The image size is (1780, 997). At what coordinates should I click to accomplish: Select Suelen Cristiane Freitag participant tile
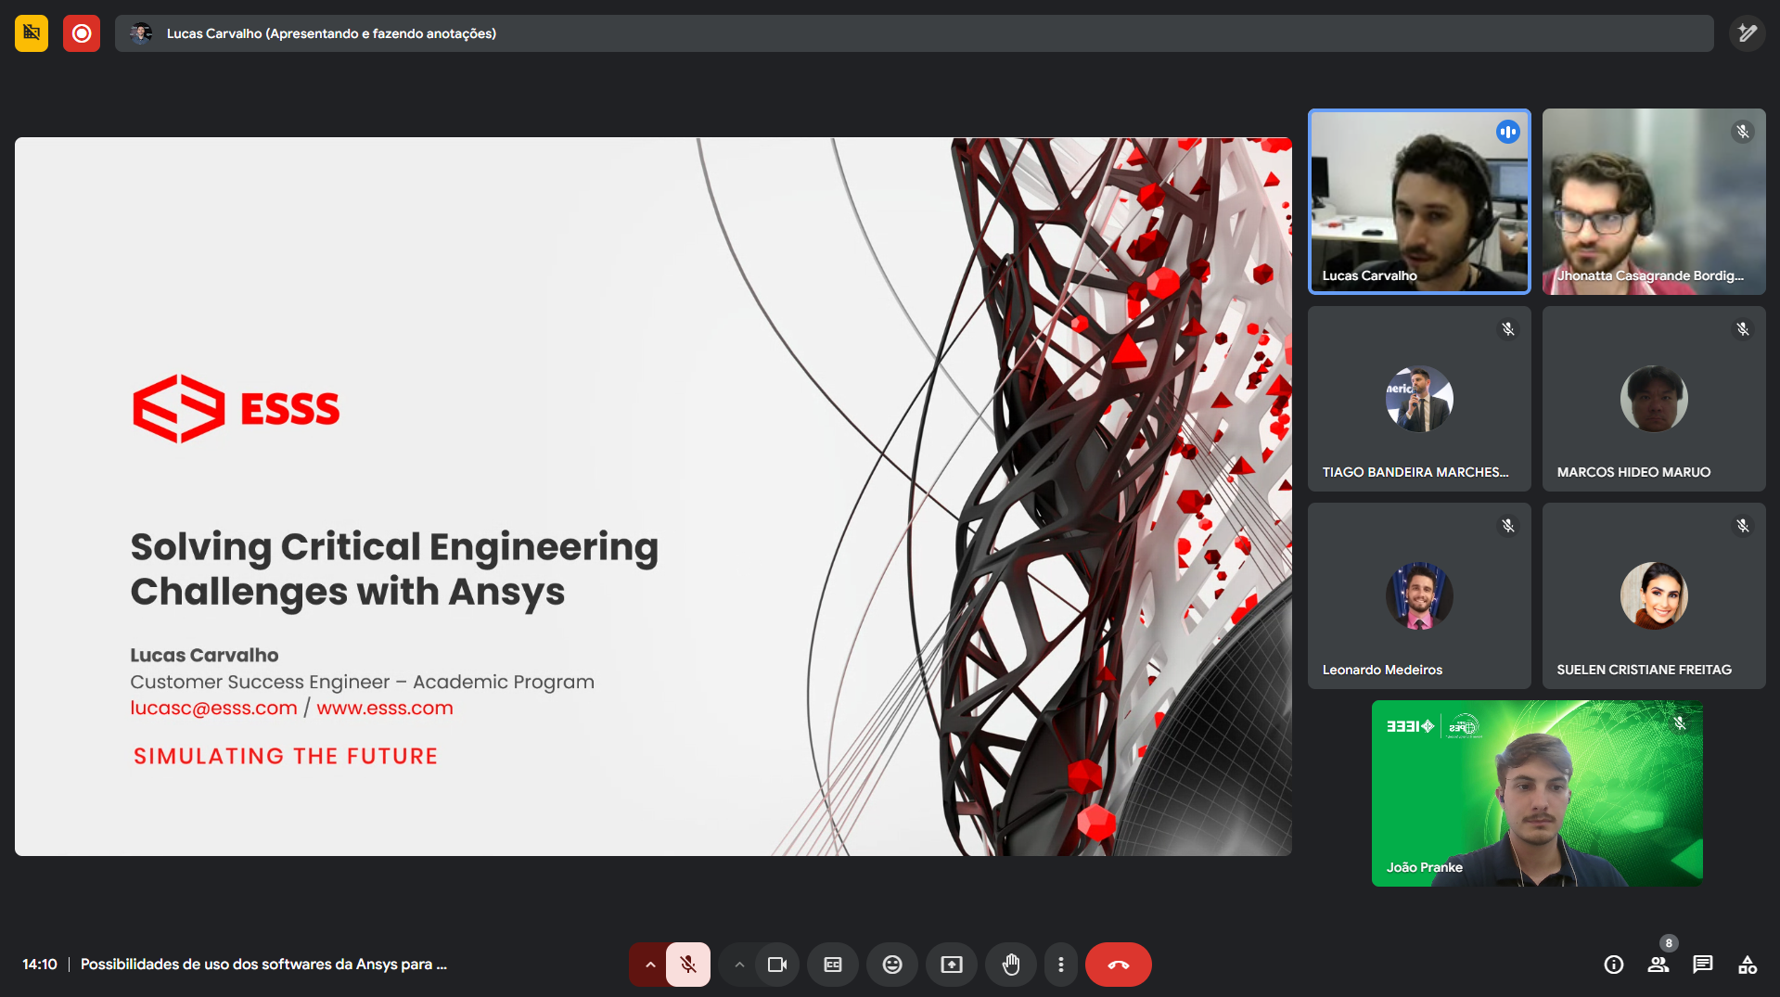(x=1654, y=595)
